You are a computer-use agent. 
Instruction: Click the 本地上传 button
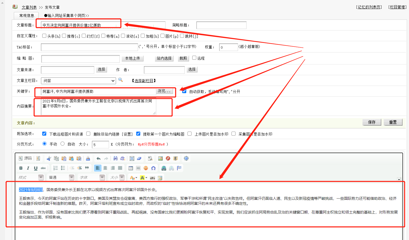(132, 58)
